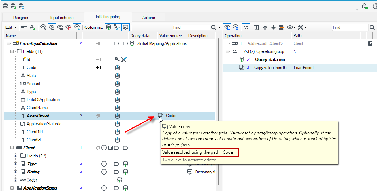This screenshot has width=377, height=191.
Task: Expand the ApplicationStatus node
Action: [x=12, y=188]
